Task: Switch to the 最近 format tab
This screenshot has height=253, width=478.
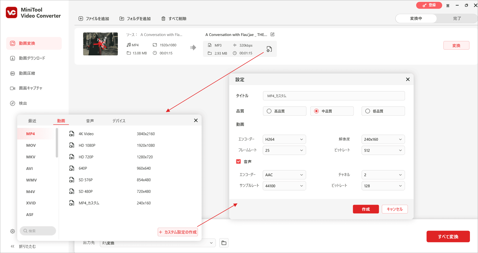Action: coord(32,121)
